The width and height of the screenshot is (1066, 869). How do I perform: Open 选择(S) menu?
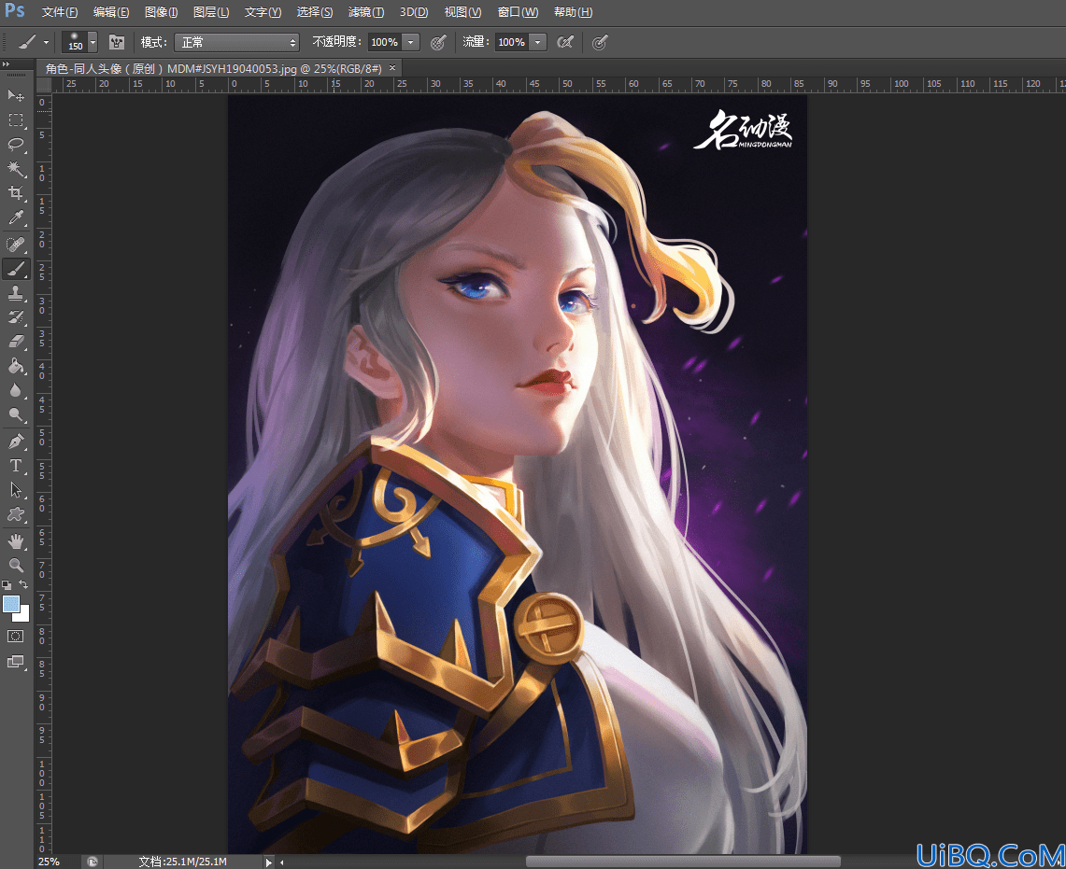(x=314, y=12)
